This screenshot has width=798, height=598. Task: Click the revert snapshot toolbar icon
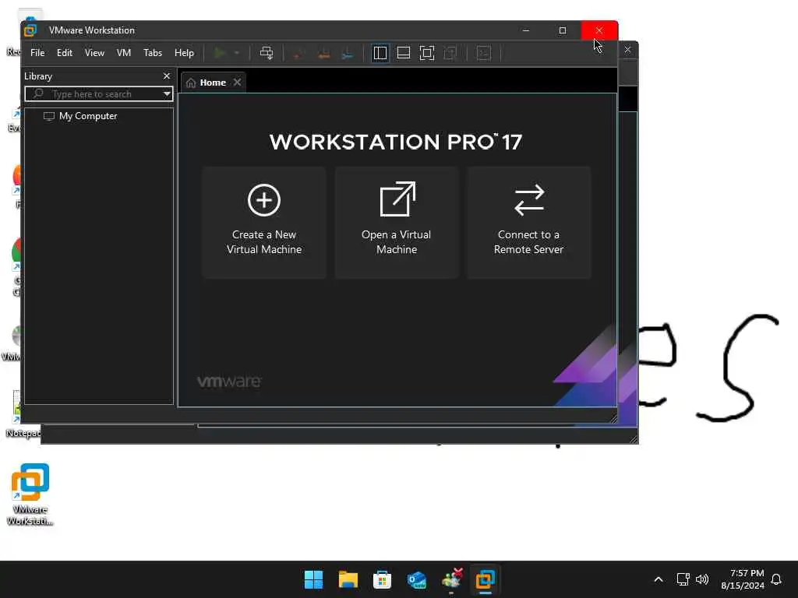323,54
